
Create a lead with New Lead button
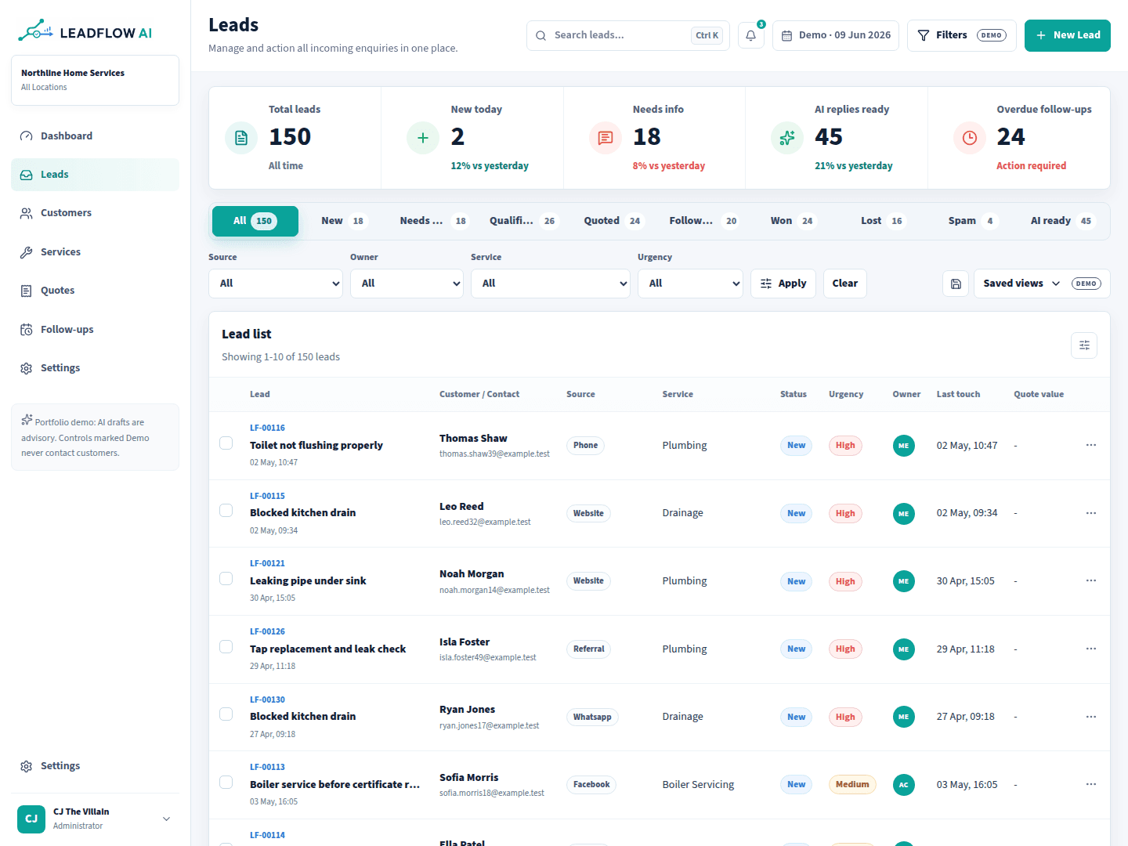tap(1068, 35)
